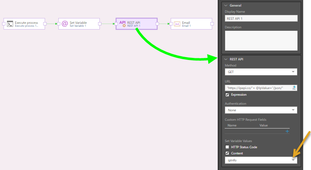Open the URL expression editor icon

pyautogui.click(x=294, y=88)
